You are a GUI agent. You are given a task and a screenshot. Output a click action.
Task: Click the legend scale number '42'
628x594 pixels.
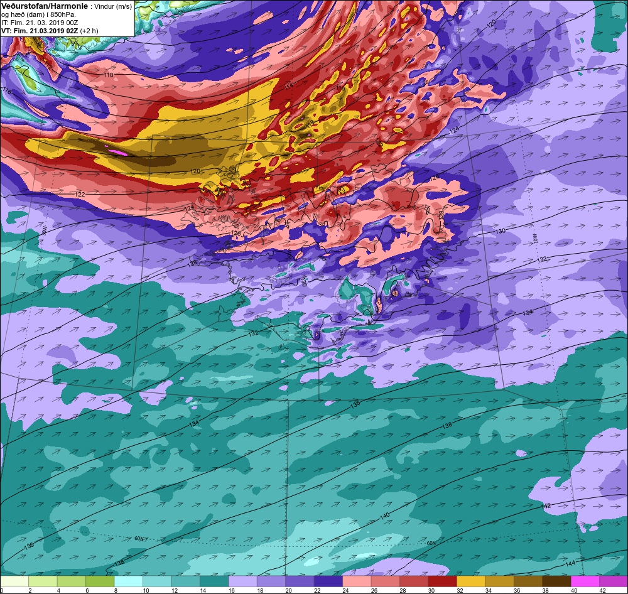click(602, 590)
